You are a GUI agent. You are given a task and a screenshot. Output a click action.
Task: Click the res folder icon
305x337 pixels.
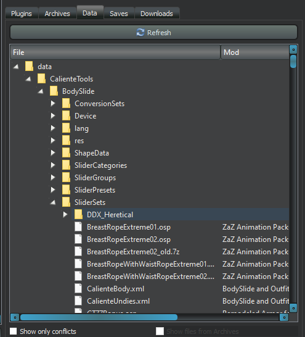[67, 140]
